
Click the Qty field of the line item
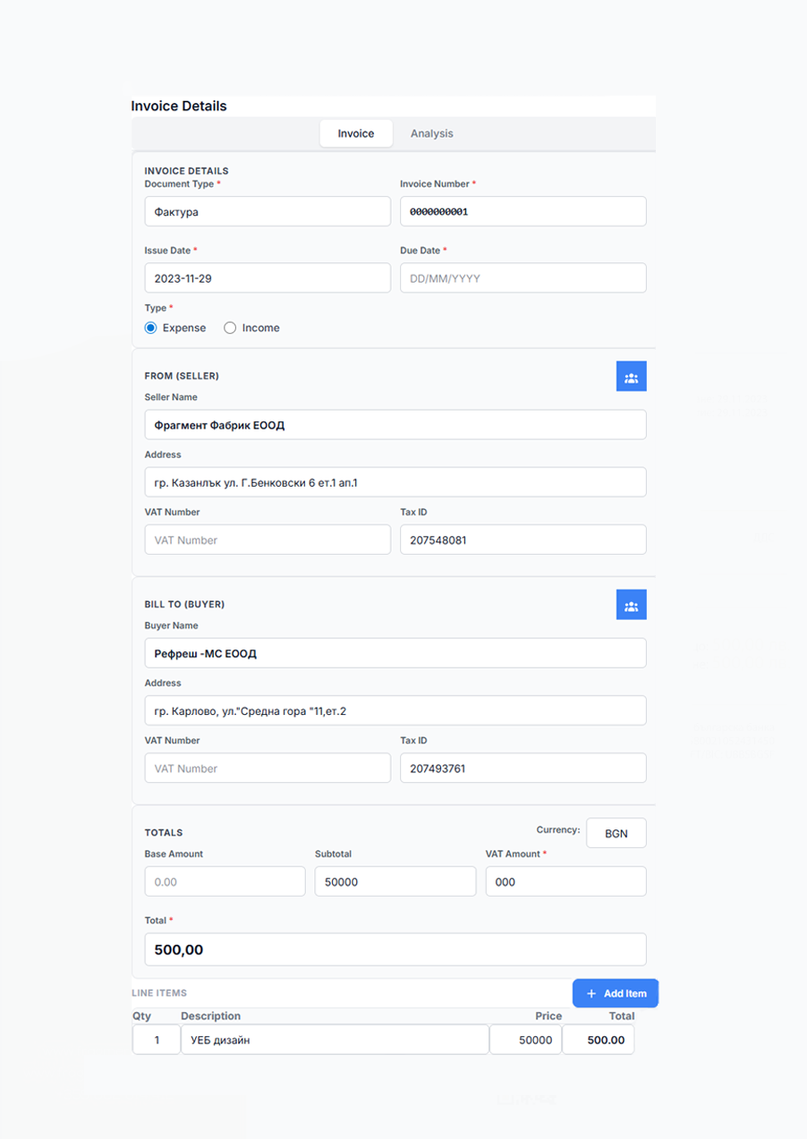pos(157,1040)
